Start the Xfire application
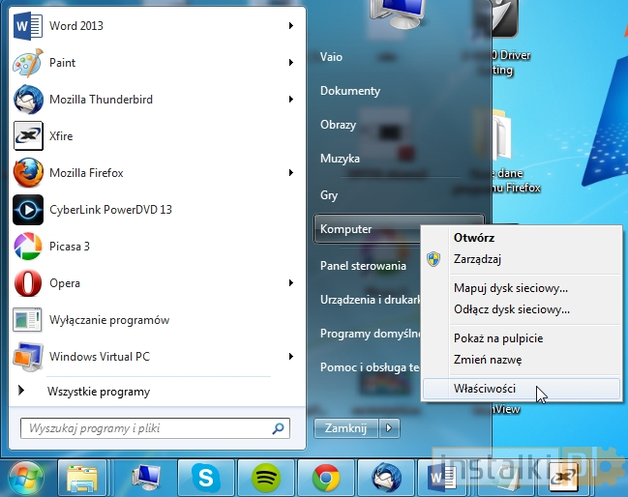 156,136
